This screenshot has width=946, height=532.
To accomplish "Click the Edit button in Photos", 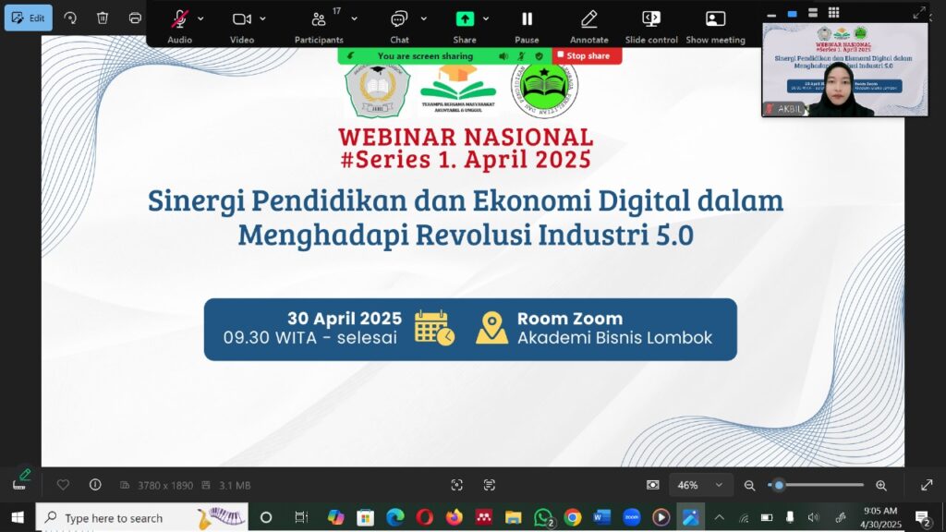I will 29,18.
